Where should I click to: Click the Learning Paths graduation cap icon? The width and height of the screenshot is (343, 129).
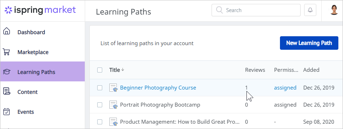click(x=6, y=72)
